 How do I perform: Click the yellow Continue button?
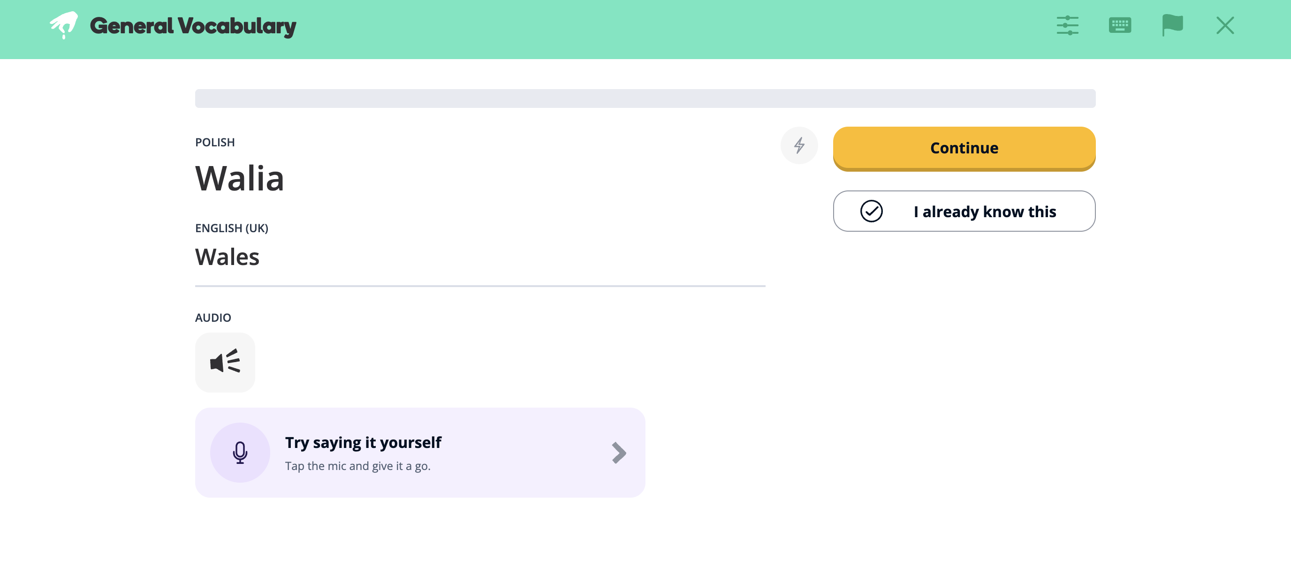tap(964, 148)
